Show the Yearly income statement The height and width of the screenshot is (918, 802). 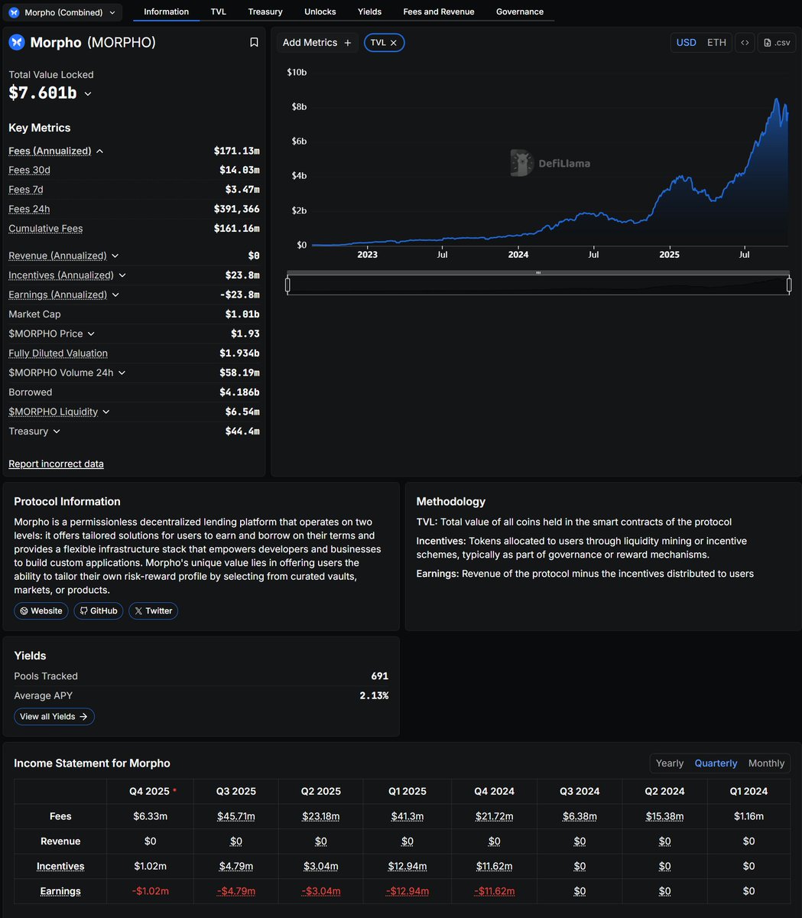pos(669,763)
